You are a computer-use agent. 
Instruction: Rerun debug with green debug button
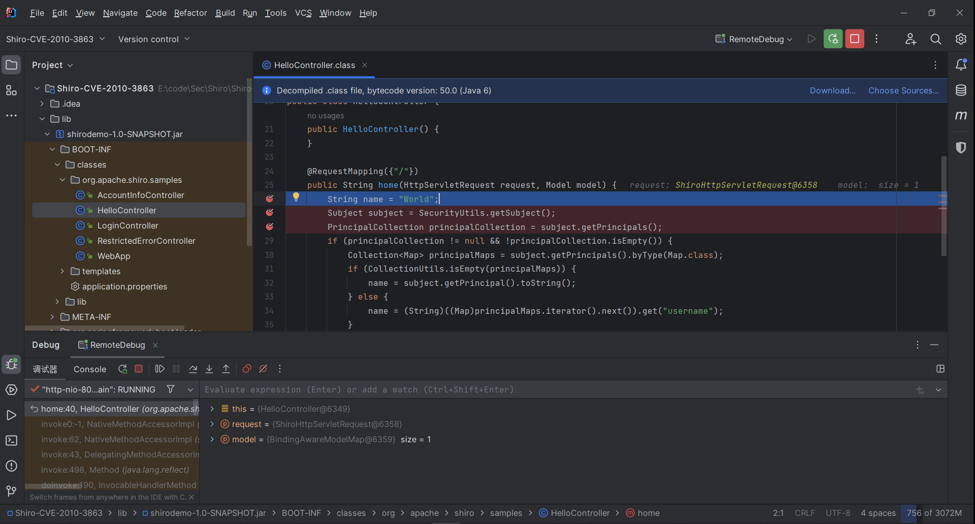tap(833, 39)
